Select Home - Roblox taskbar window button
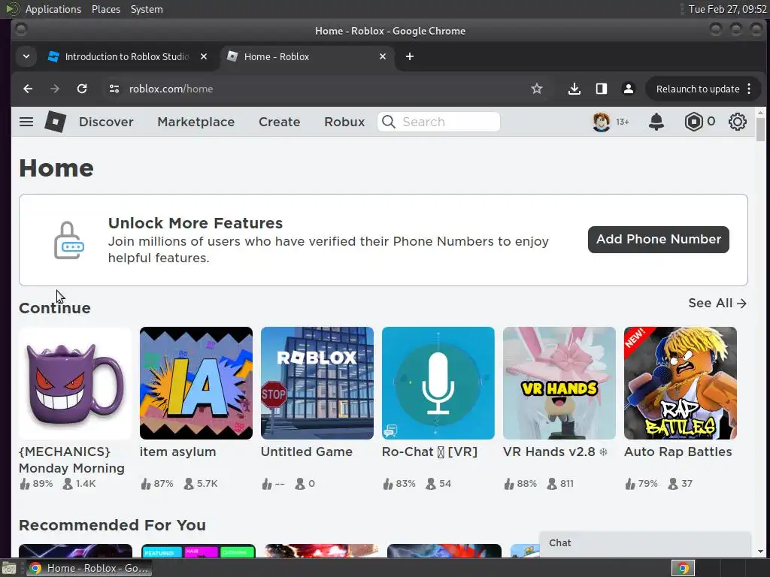Viewport: 770px width, 577px height. (x=89, y=568)
